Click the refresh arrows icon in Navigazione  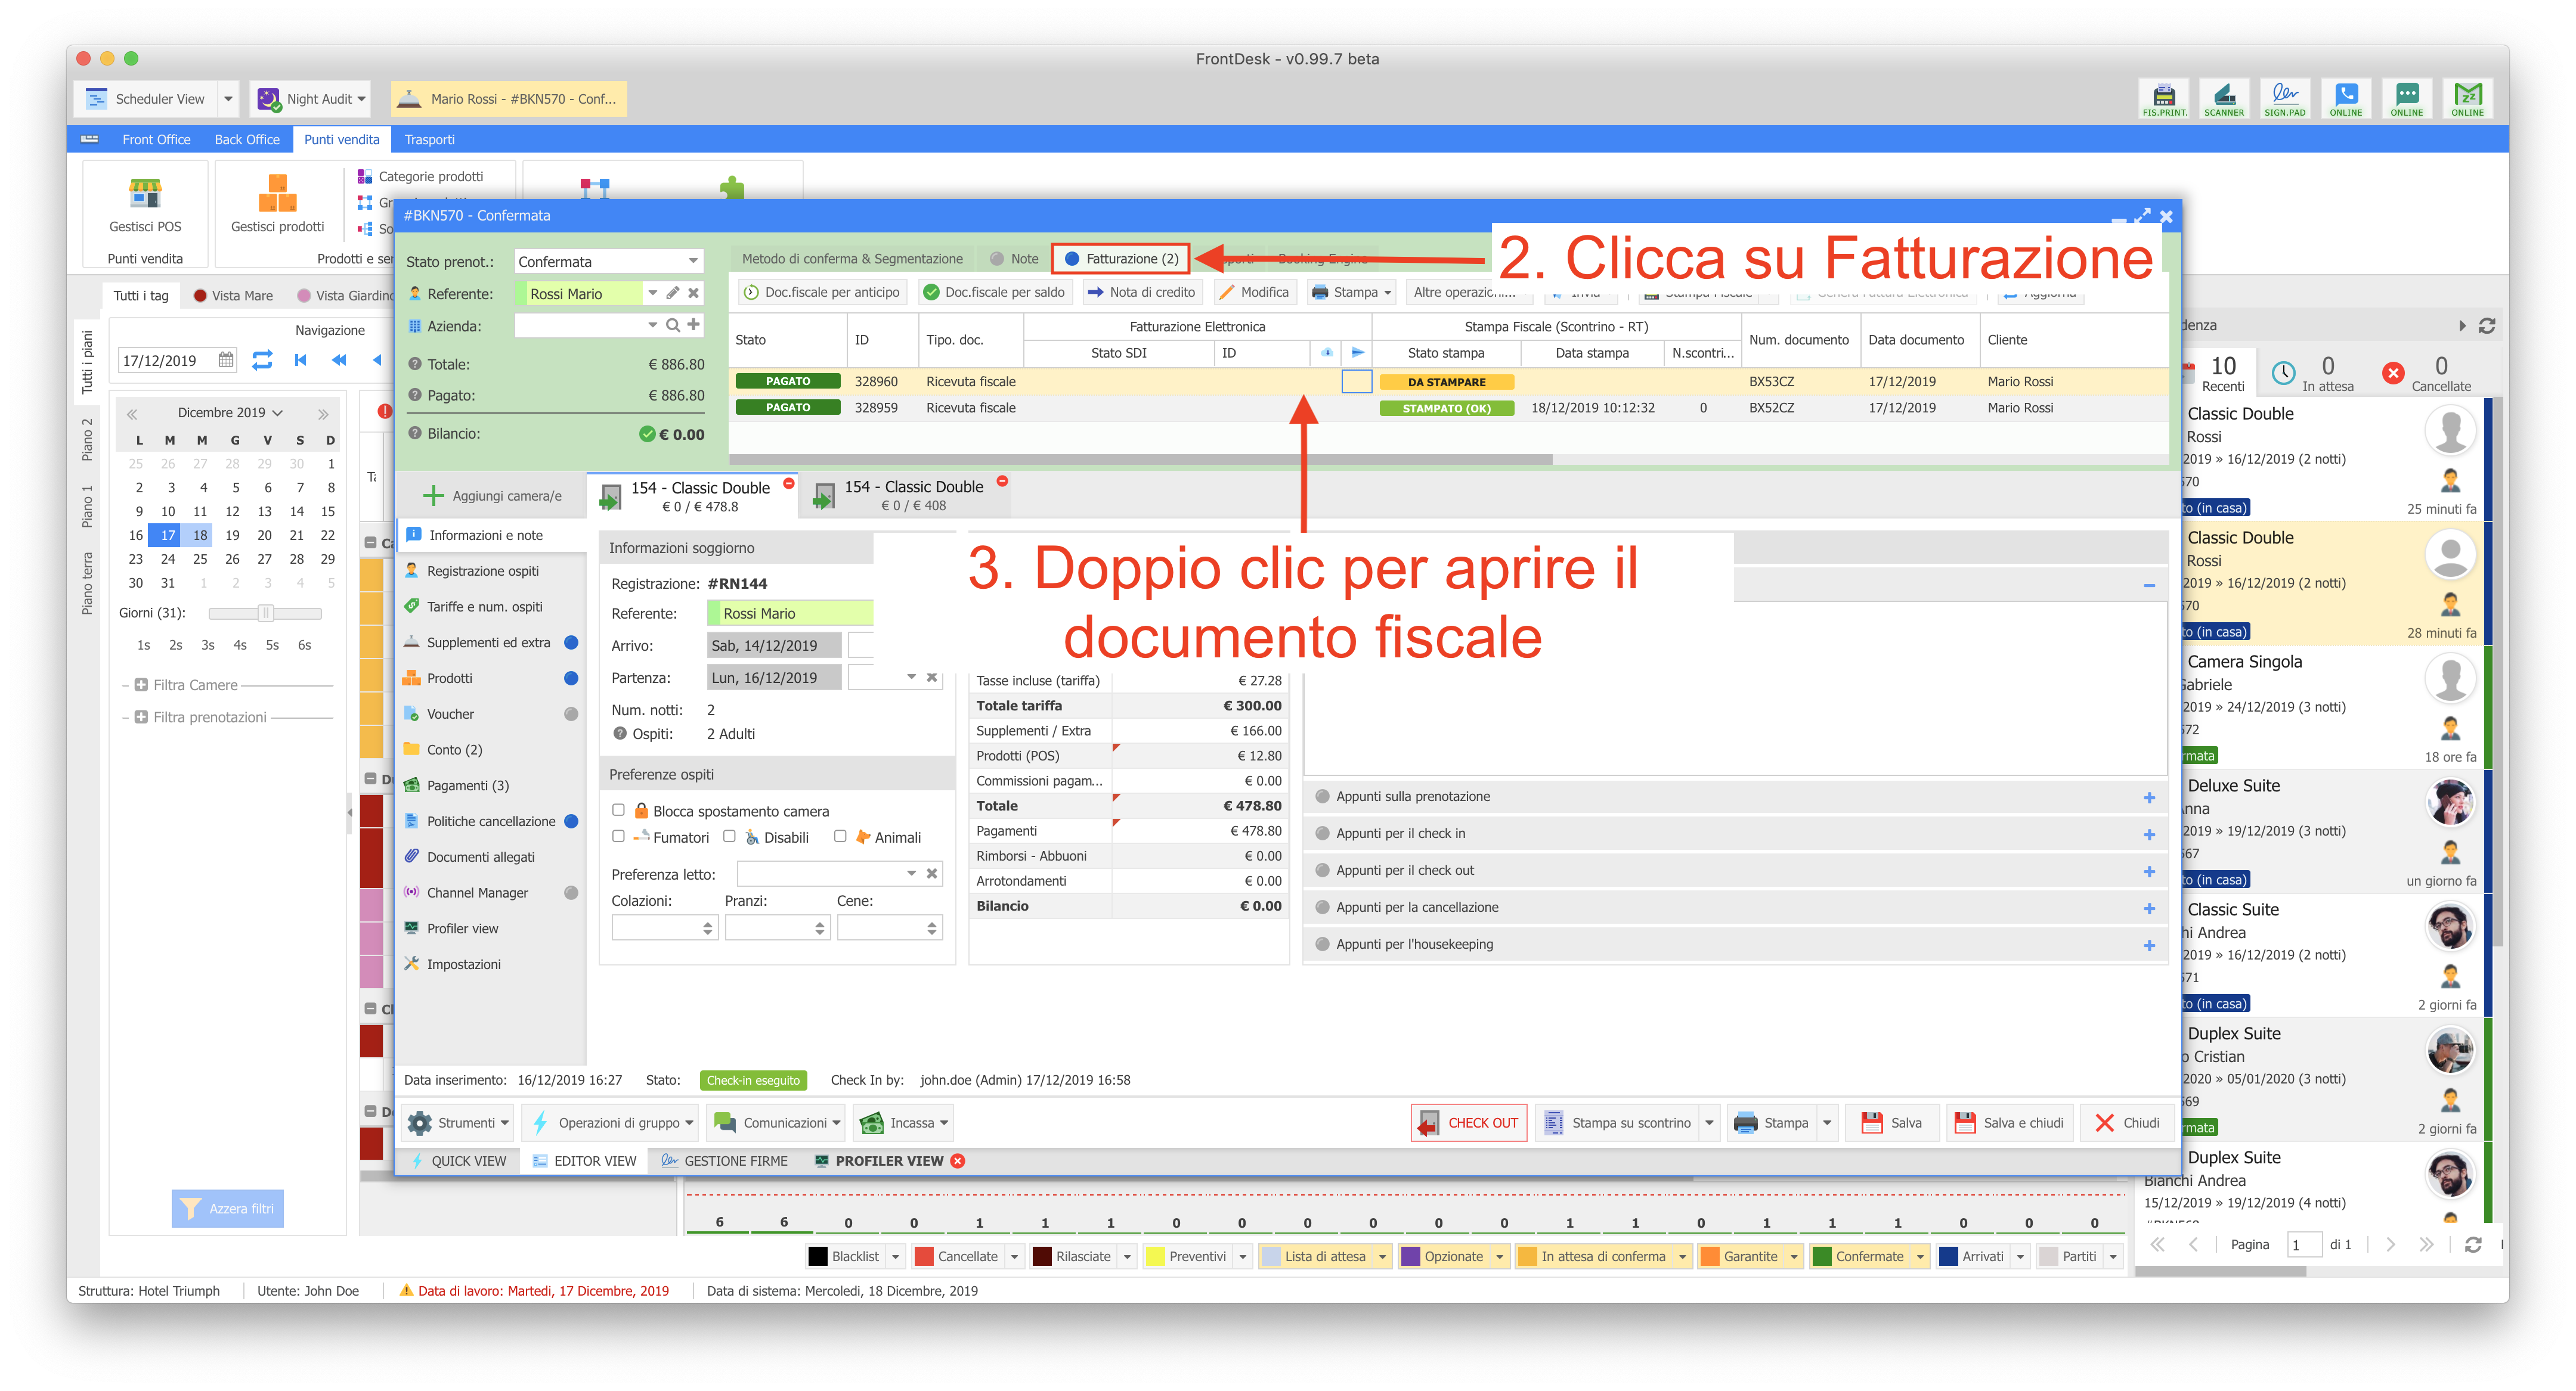[262, 360]
